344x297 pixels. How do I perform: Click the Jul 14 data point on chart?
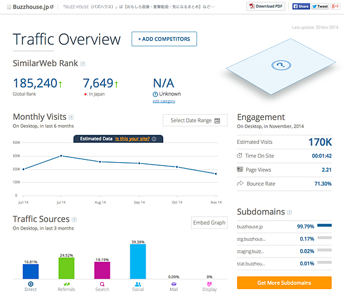pyautogui.click(x=61, y=155)
